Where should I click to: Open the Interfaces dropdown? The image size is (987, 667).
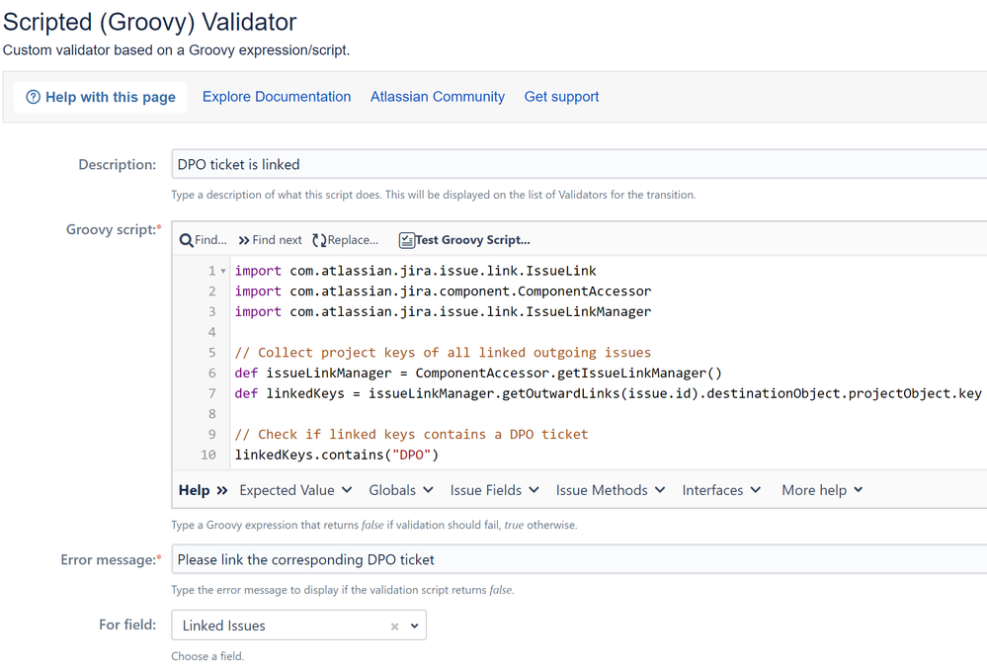coord(721,490)
